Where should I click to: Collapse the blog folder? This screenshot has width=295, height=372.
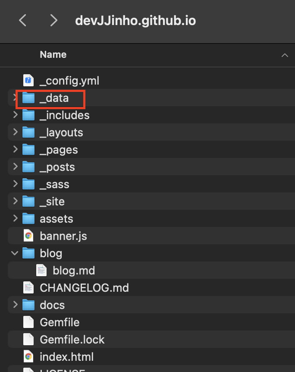click(x=15, y=253)
